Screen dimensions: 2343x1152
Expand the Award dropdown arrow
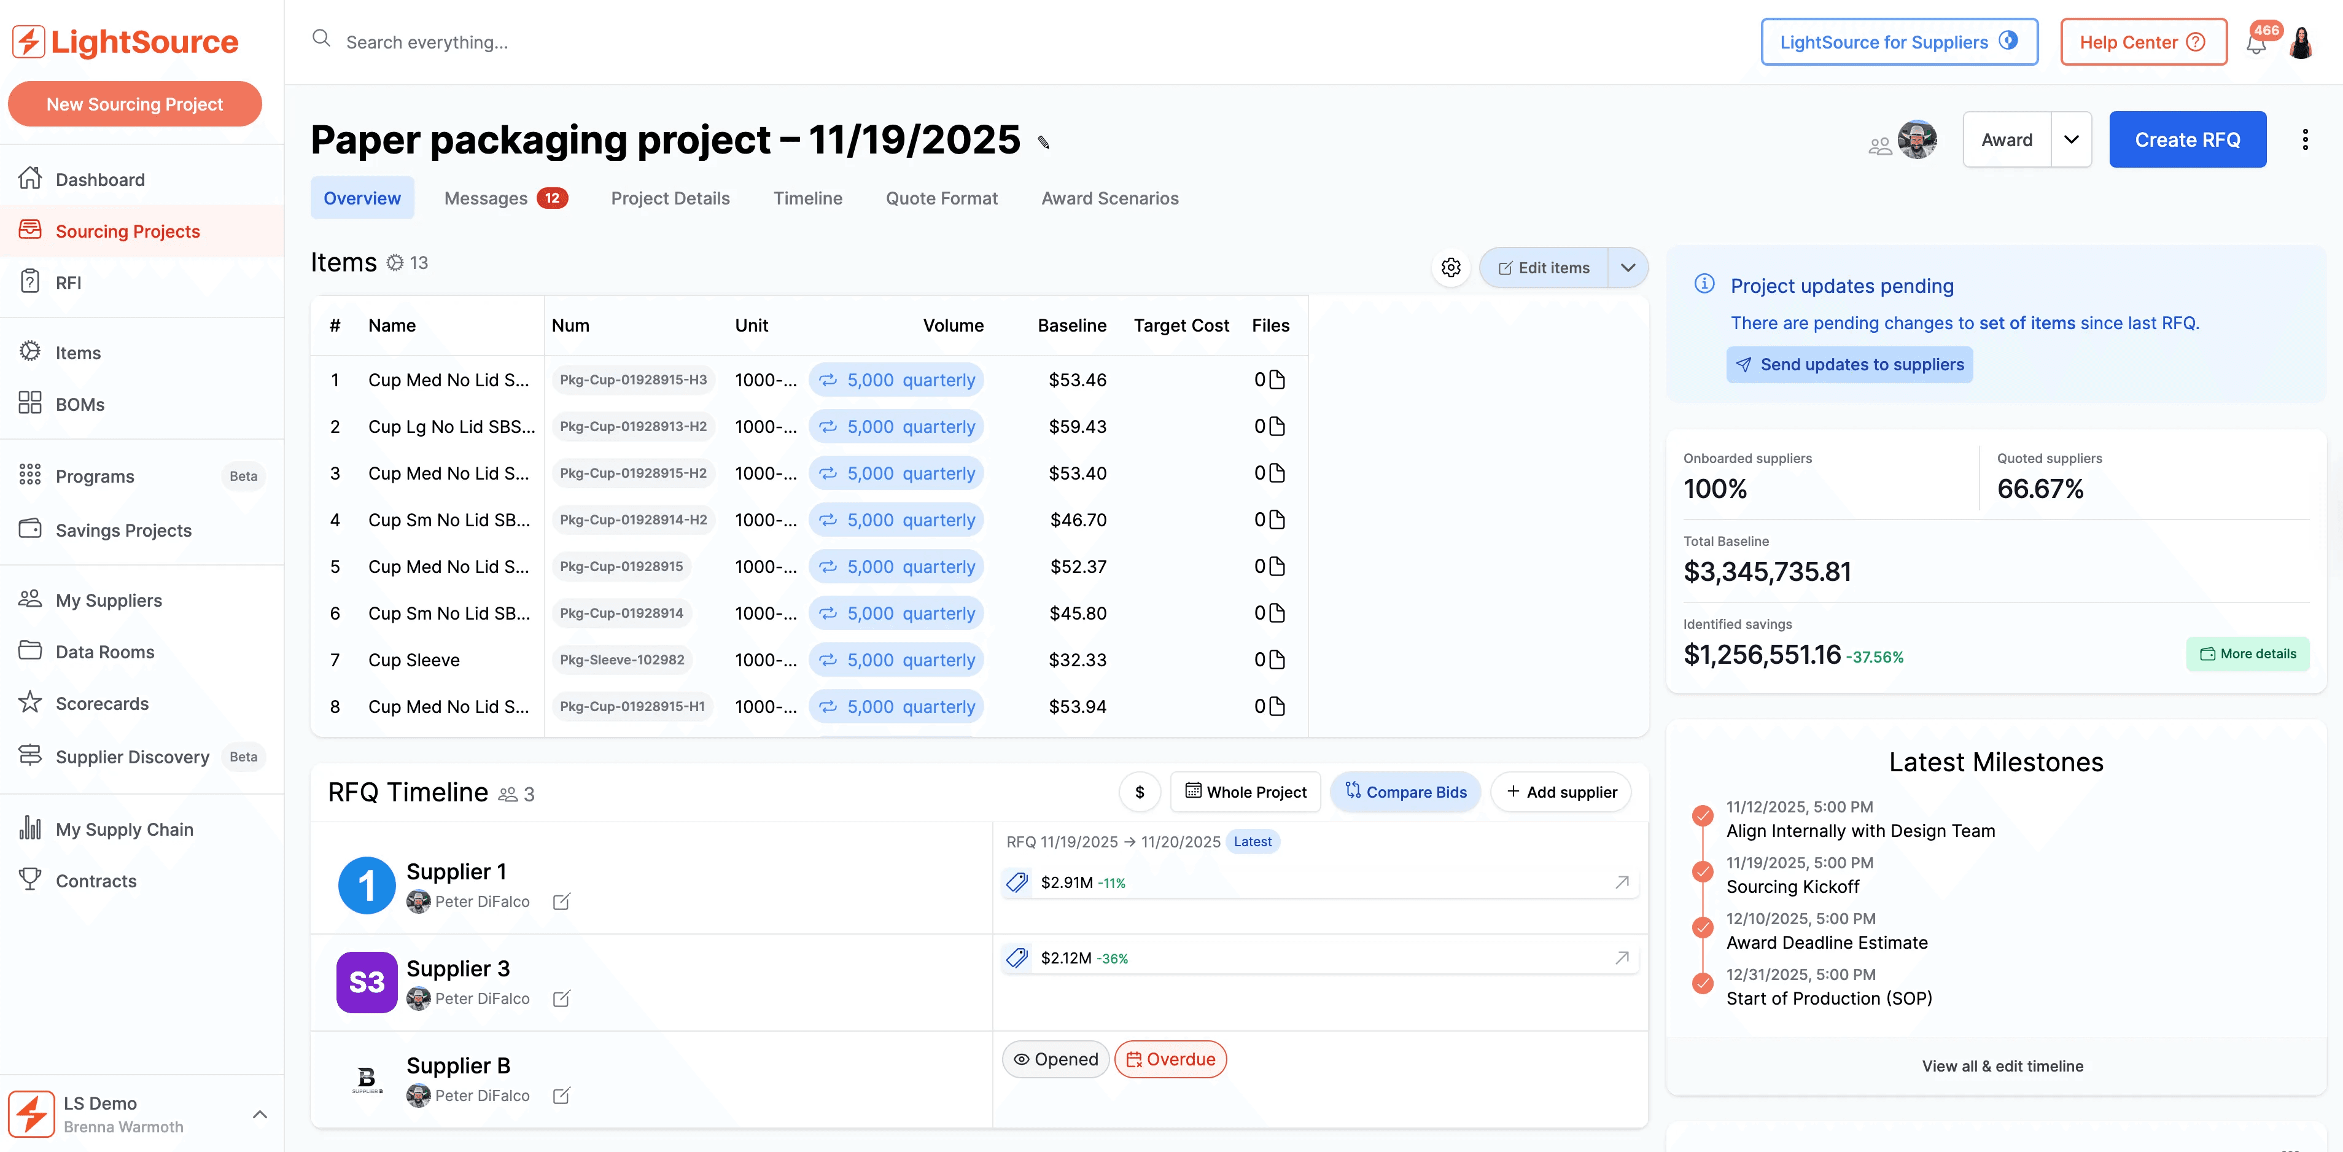pyautogui.click(x=2071, y=139)
